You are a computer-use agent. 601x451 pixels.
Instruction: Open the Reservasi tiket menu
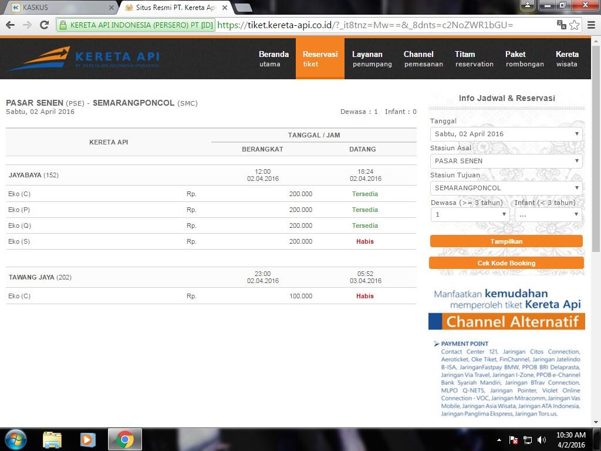pyautogui.click(x=320, y=59)
